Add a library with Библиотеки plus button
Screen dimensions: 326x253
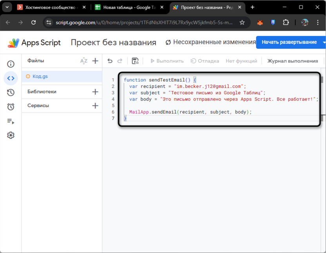95,92
